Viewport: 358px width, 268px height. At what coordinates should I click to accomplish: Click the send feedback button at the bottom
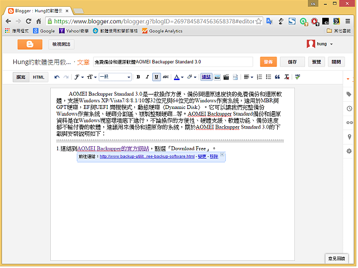pos(337,259)
